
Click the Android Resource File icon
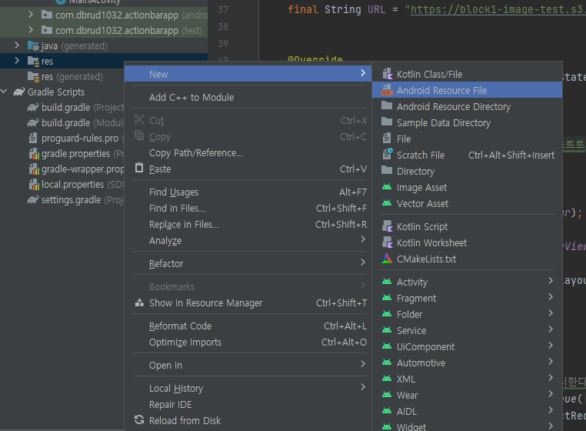click(x=387, y=90)
